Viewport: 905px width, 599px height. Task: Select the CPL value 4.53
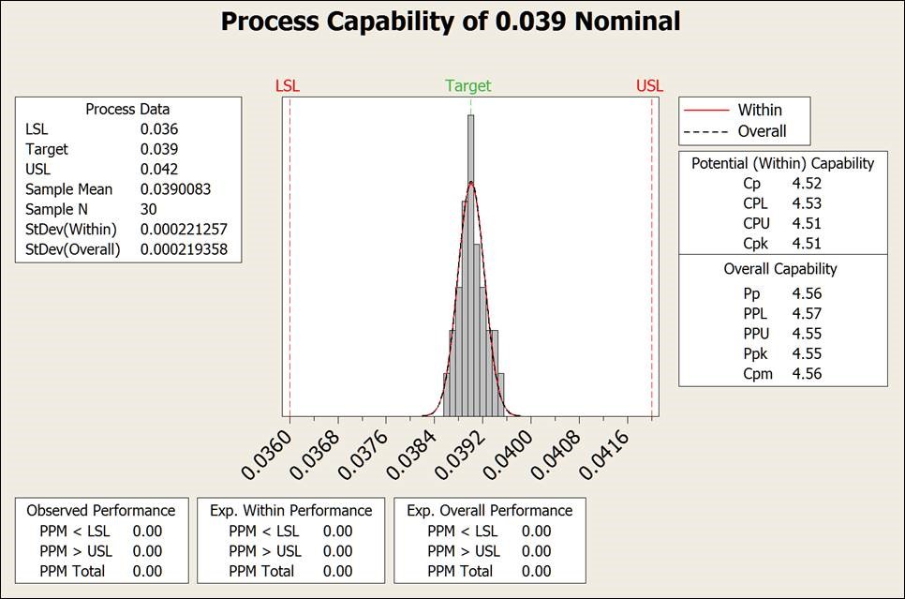[807, 203]
